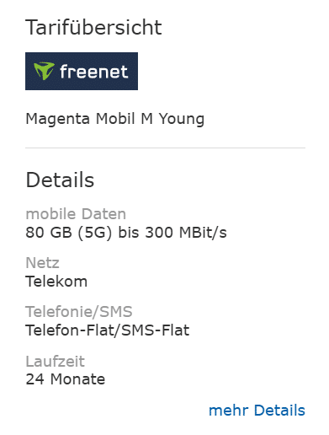
Task: Click the freenet logo banner
Action: (x=82, y=71)
